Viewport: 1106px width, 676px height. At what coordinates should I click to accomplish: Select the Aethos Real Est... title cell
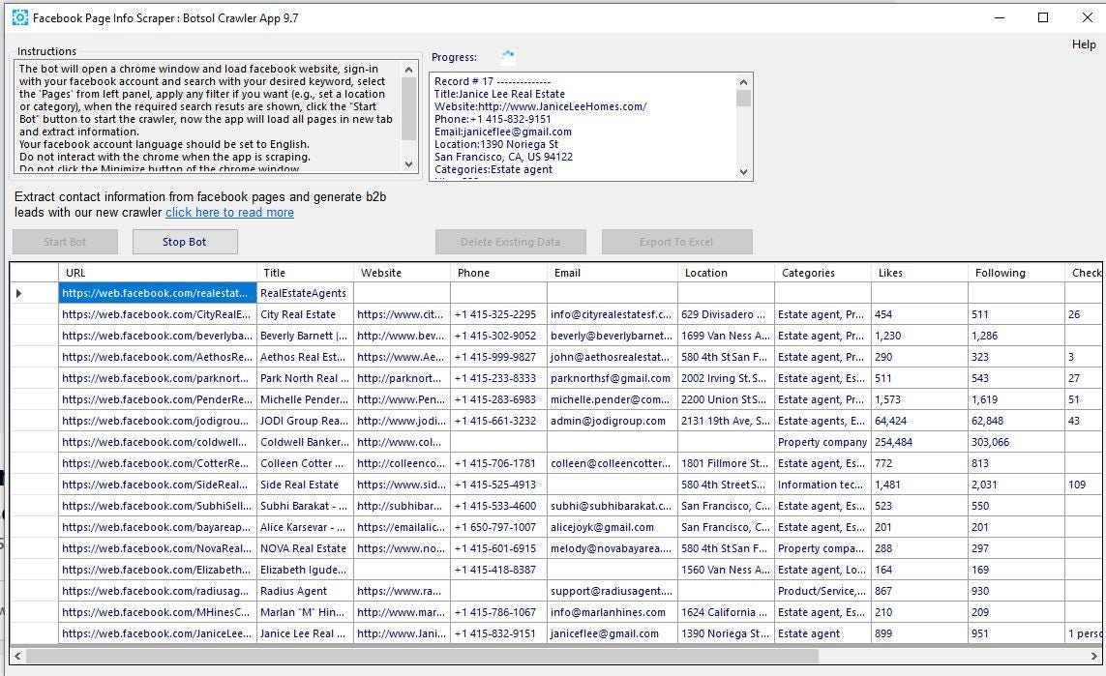pyautogui.click(x=306, y=357)
